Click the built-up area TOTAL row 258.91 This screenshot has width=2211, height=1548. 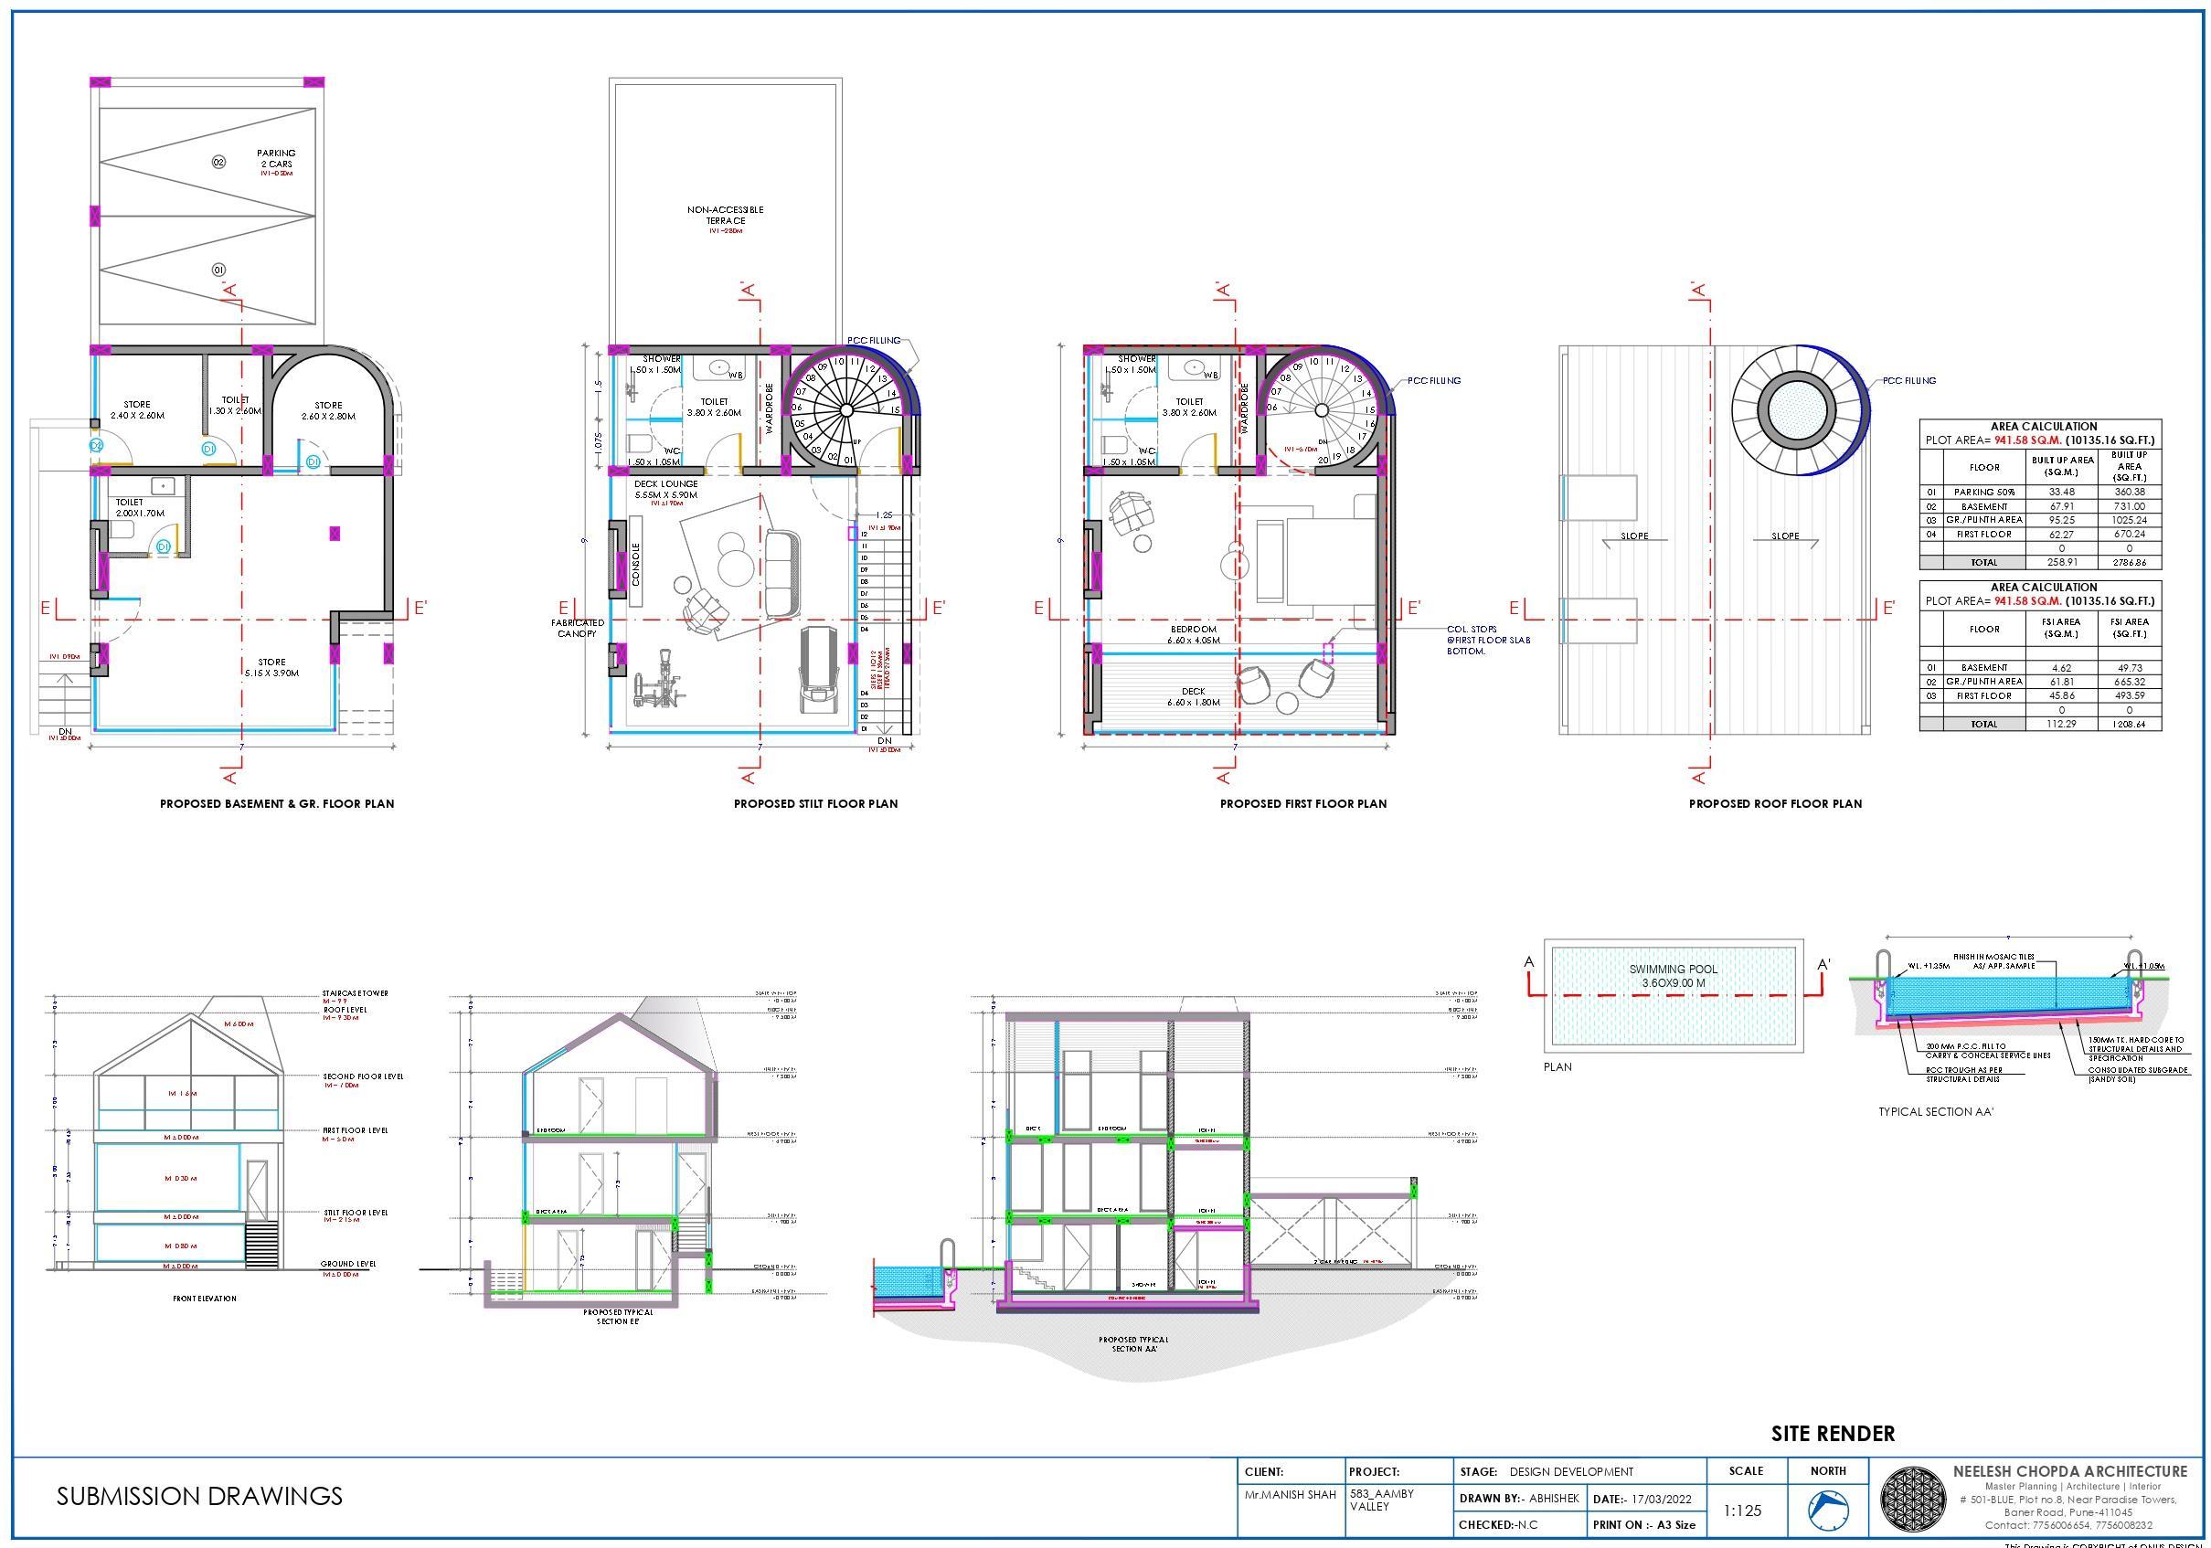pos(2061,561)
